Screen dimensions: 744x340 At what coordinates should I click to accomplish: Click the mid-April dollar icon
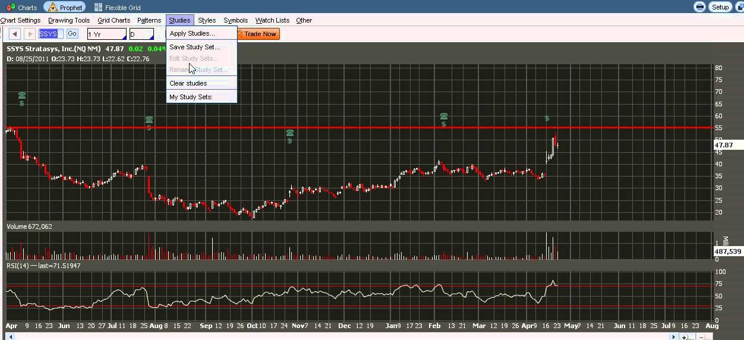(547, 119)
